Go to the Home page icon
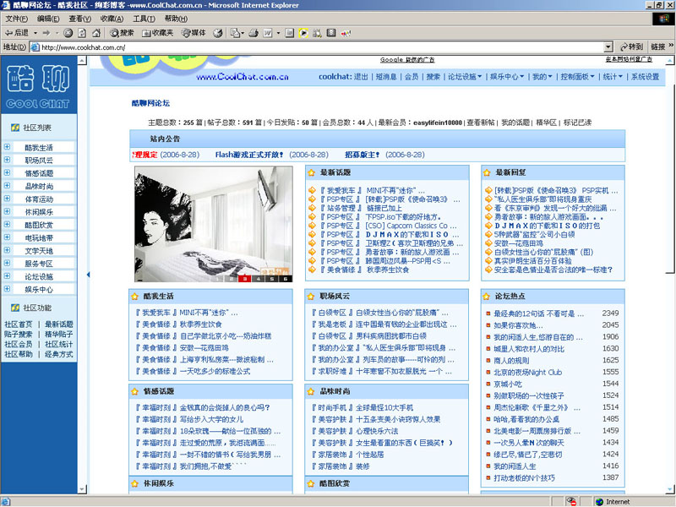This screenshot has height=507, width=676. tap(96, 33)
